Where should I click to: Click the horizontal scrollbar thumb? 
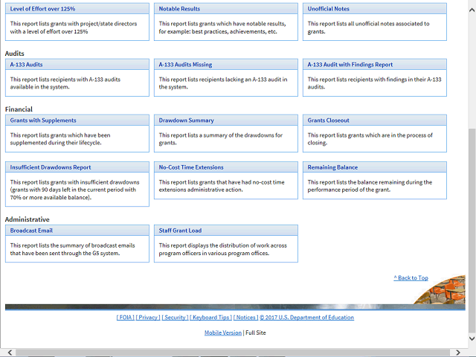233,353
